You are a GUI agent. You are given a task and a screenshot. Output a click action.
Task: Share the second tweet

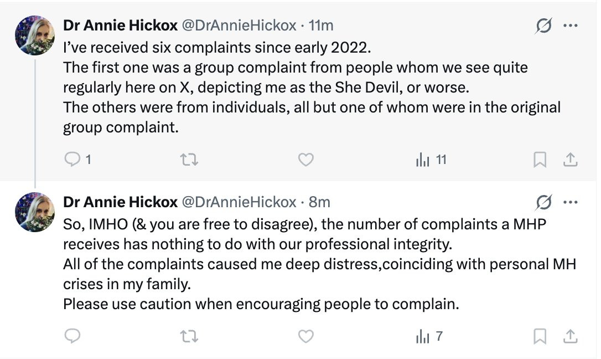click(571, 337)
